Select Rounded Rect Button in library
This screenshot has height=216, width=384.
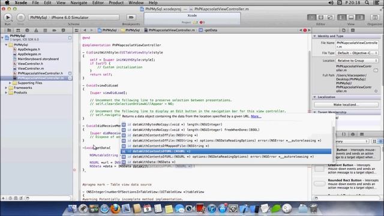tap(347, 184)
